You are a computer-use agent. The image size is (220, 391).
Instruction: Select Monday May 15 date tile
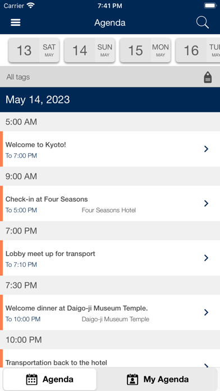point(145,51)
